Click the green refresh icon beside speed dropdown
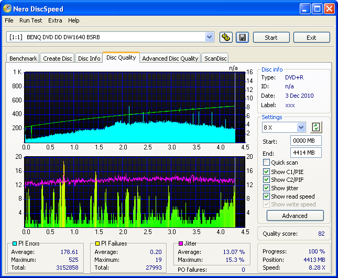The image size is (338, 278). coord(316,128)
